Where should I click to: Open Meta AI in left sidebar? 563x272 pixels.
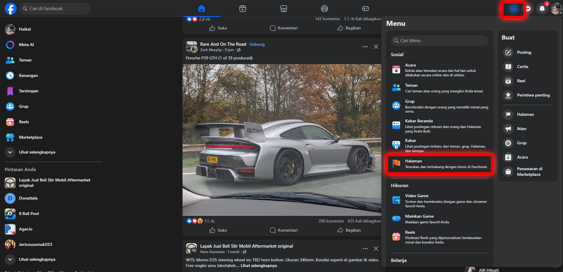26,45
